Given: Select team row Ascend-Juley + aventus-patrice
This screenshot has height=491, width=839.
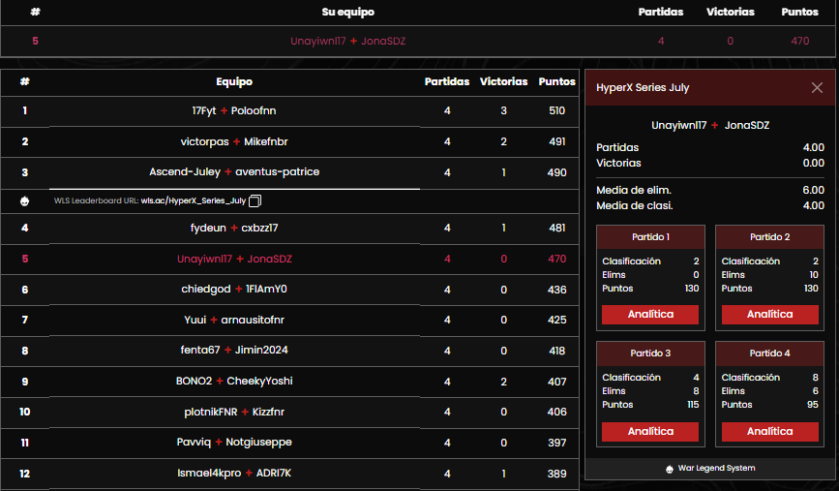Looking at the screenshot, I should pos(289,172).
